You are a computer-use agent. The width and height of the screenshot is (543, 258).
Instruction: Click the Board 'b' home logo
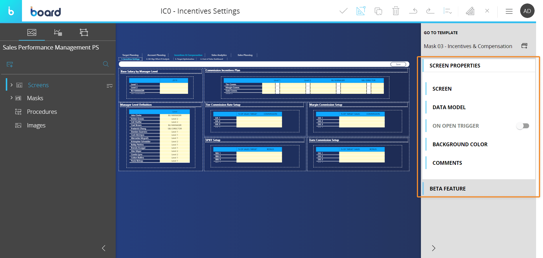point(11,11)
